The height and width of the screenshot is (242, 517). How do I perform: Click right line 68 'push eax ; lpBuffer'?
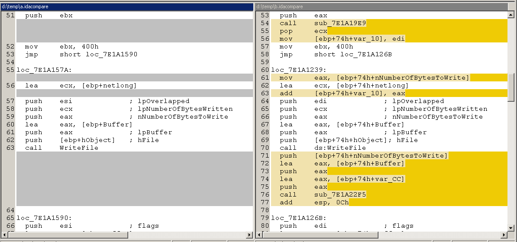353,132
